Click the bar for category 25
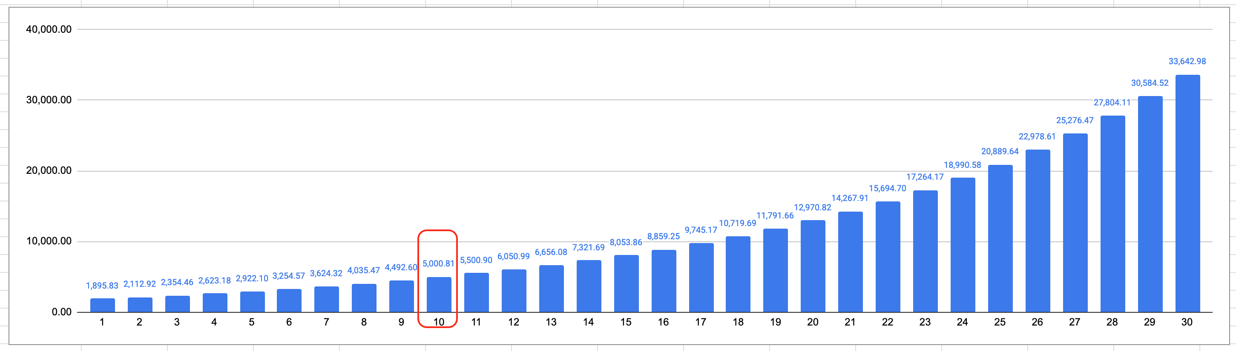1236x351 pixels. (1000, 238)
